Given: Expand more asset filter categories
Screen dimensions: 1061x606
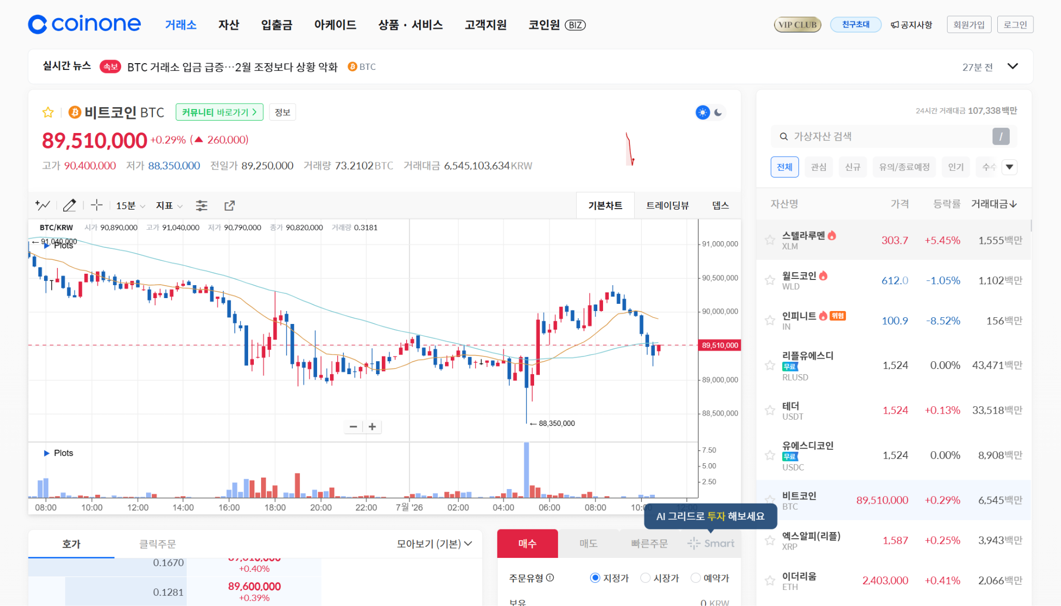Looking at the screenshot, I should pos(1009,167).
